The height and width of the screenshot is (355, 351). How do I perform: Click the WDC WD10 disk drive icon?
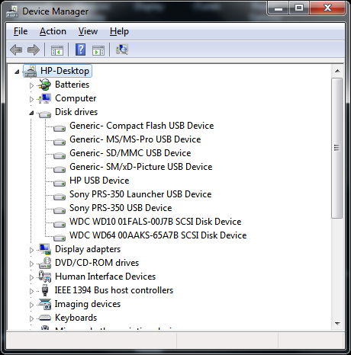60,224
